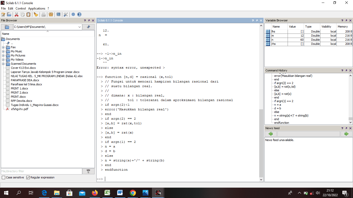Click the Paste clipboard icon
Screen dimensions: 353x198
coord(28,14)
